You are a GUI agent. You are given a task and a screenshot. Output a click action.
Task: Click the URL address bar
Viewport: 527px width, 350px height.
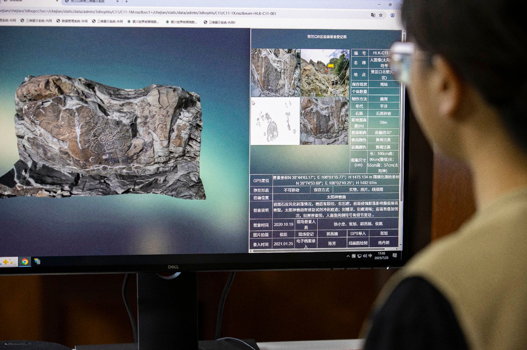176,13
